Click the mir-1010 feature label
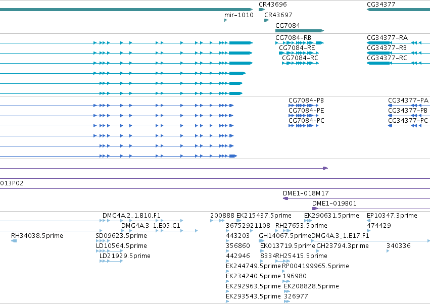 [238, 15]
